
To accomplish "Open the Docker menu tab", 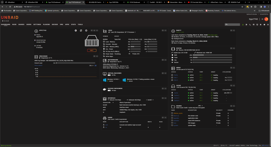I will 55,25.
